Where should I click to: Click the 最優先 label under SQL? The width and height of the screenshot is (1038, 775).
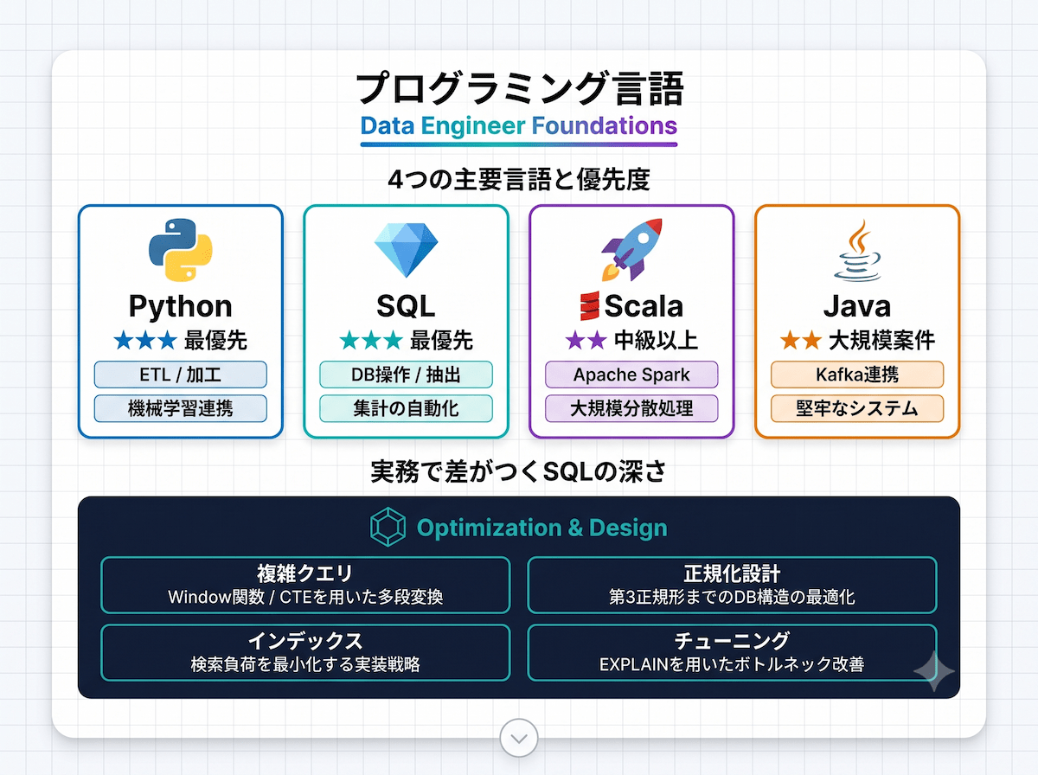point(441,341)
